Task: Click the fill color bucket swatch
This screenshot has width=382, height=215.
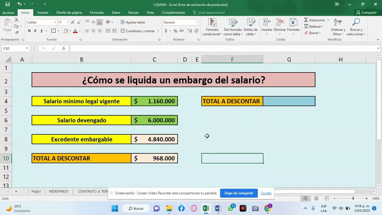Action: [65, 31]
